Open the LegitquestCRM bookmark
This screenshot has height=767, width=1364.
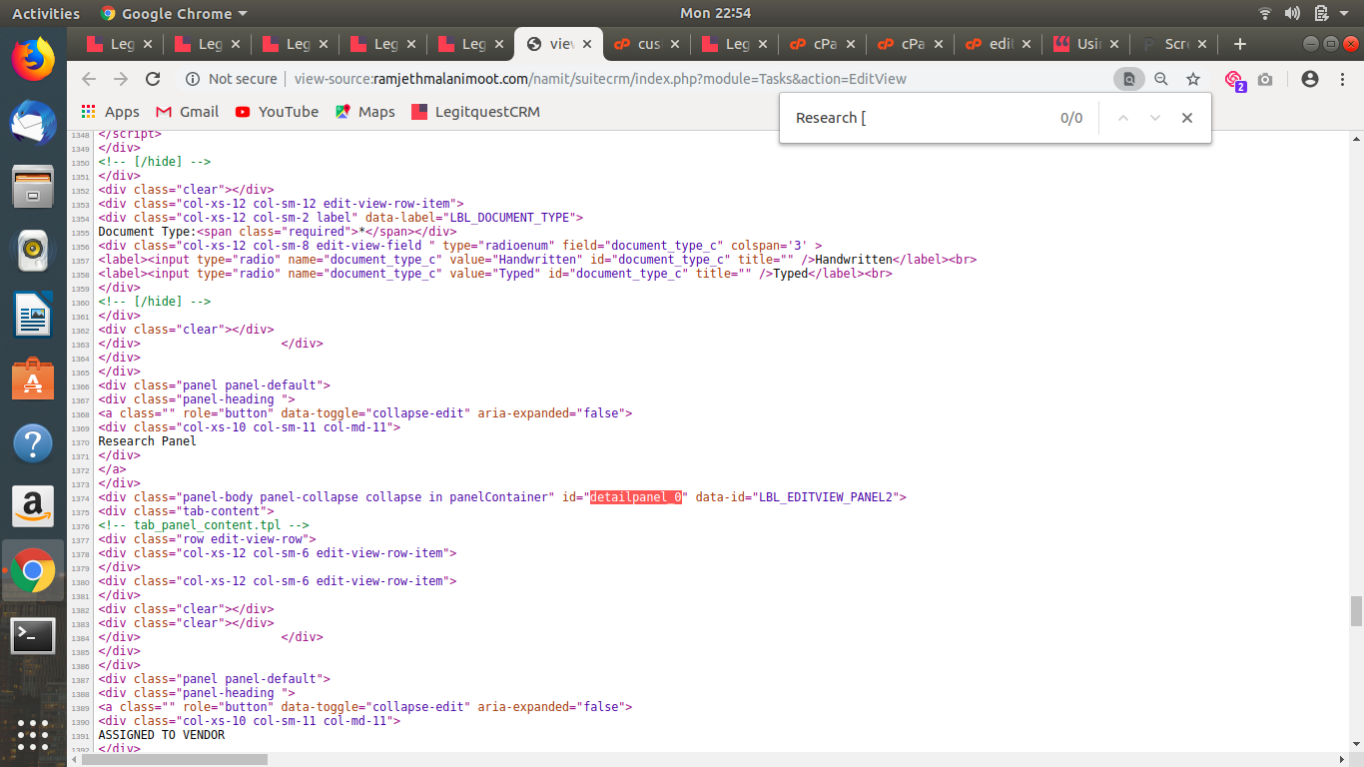pos(475,112)
